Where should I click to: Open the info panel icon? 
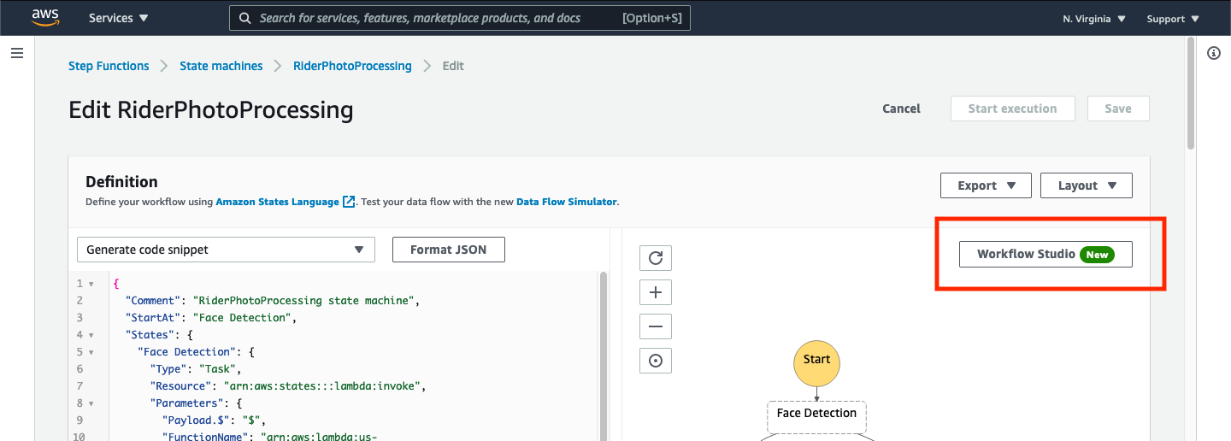[x=1213, y=53]
